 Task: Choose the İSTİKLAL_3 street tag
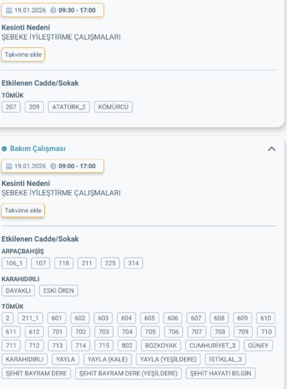(x=225, y=359)
